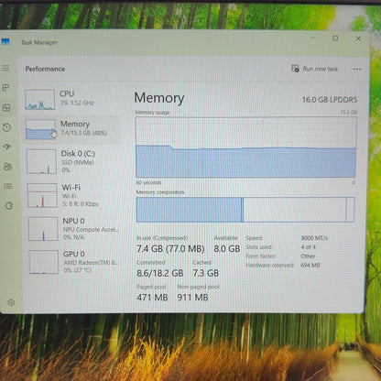Click the Memory title heading

click(x=159, y=98)
